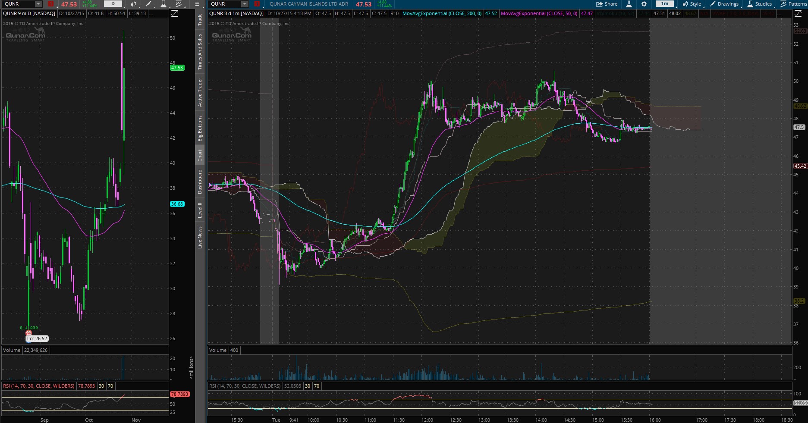Click Volume 400 label in right chart
The height and width of the screenshot is (423, 808).
224,350
